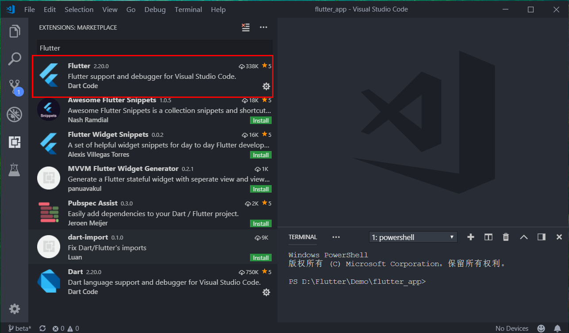Open the Selection menu
Screen dimensions: 569x333
point(79,9)
